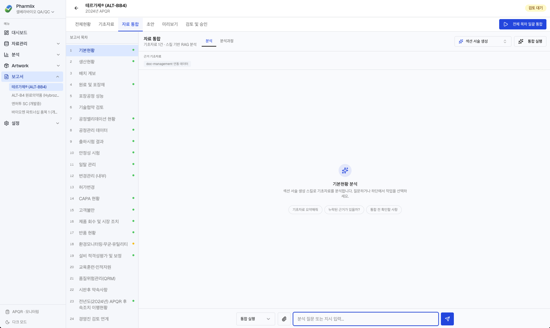This screenshot has width=550, height=328.
Task: Select section 10 안정성 시험
Action: [102, 153]
